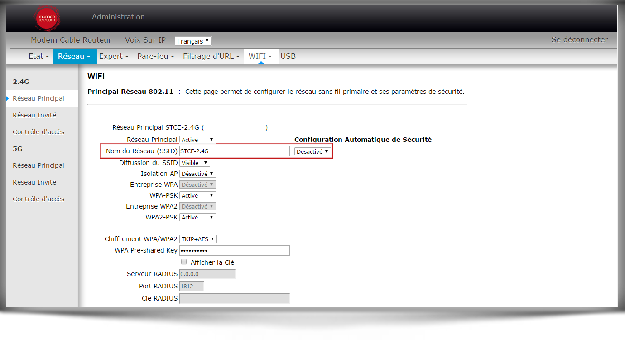
Task: Open 5G Réseau Principal in sidebar
Action: pyautogui.click(x=38, y=165)
